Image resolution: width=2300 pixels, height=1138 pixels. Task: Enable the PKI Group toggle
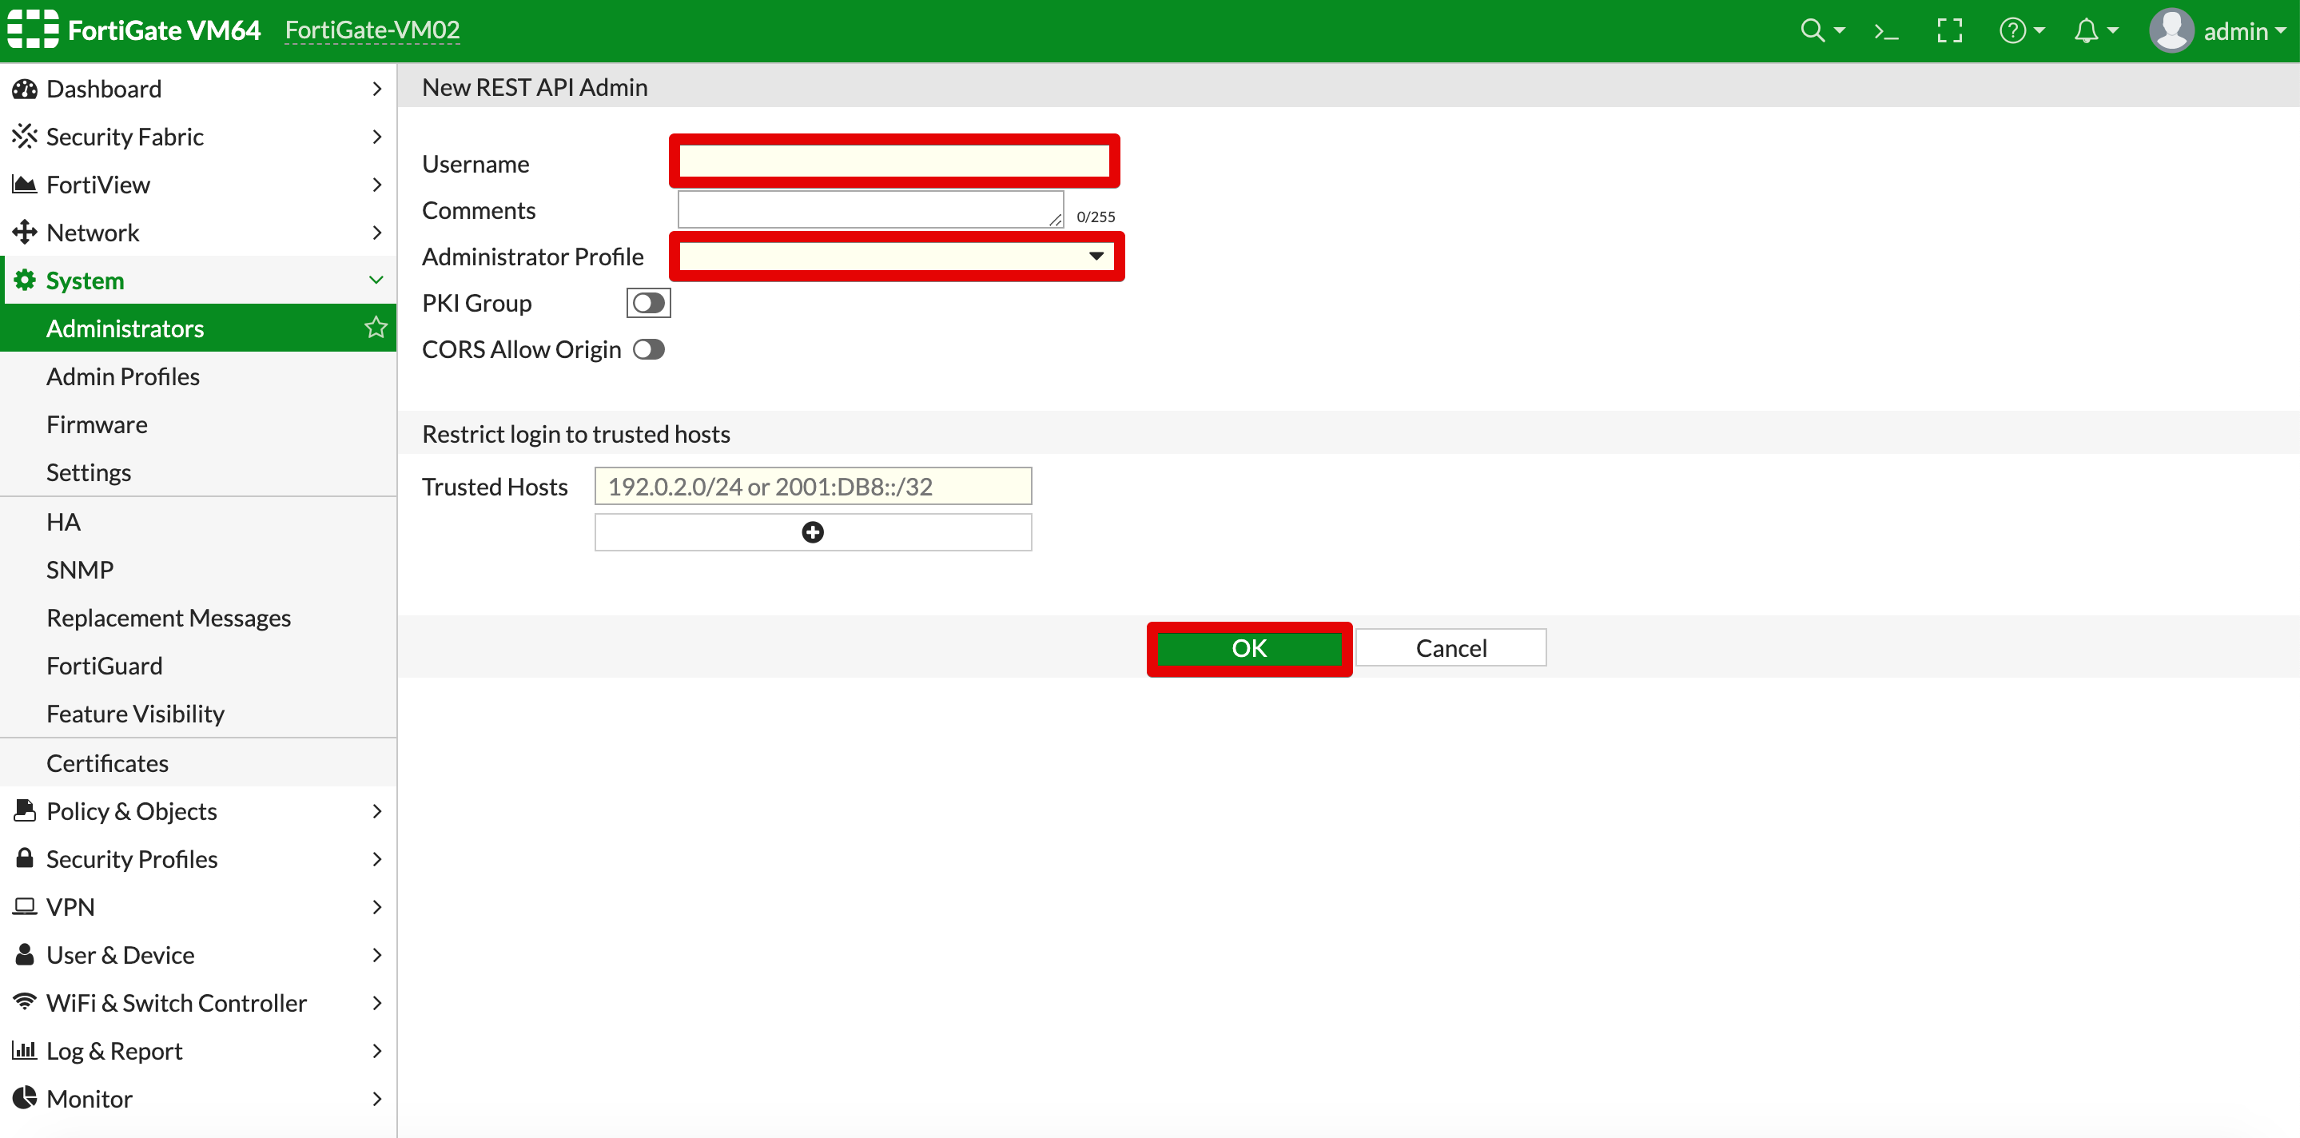pyautogui.click(x=648, y=304)
